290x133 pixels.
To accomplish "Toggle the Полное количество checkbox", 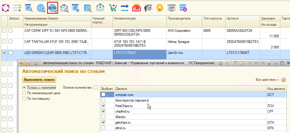I will coord(96,87).
